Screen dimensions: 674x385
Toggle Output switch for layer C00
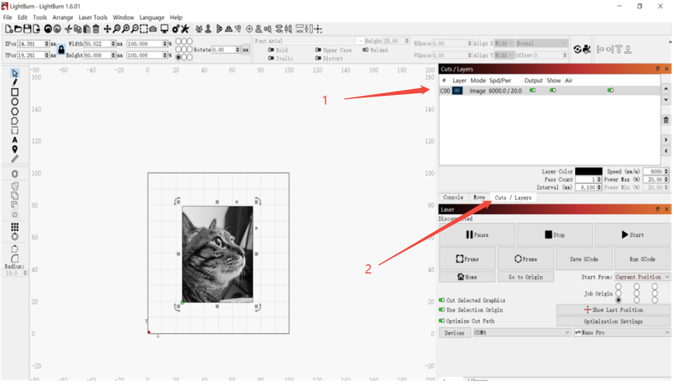click(x=533, y=90)
